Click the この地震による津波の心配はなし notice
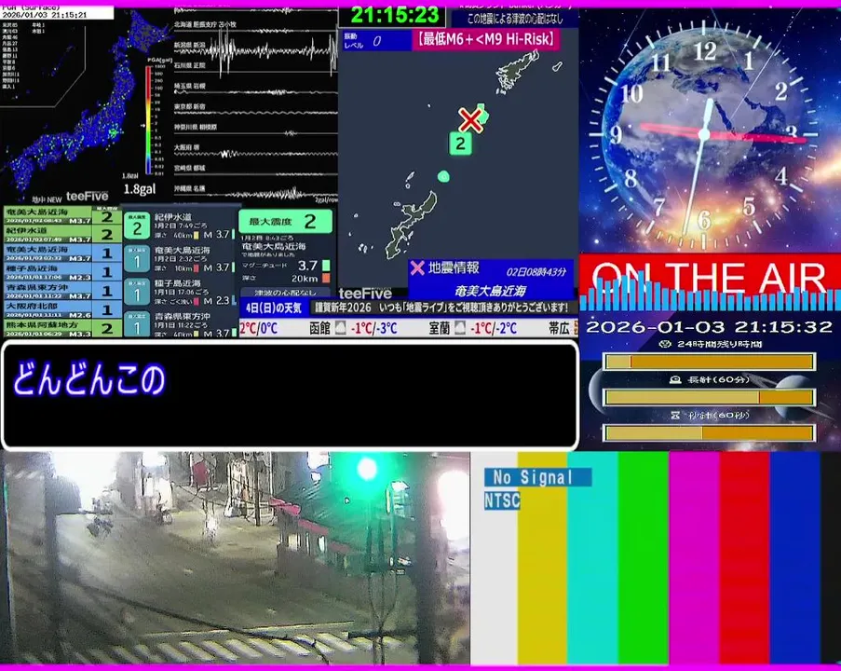 [515, 19]
